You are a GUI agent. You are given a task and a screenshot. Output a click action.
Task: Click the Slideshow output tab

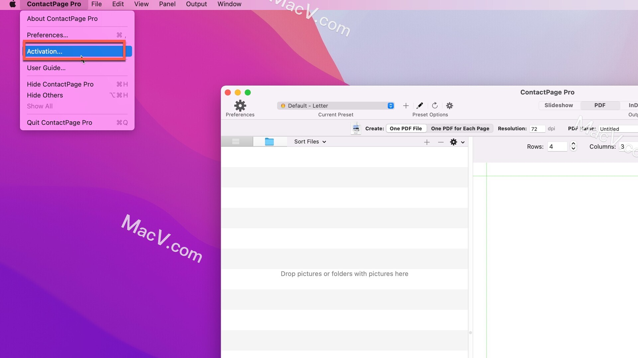tap(559, 104)
